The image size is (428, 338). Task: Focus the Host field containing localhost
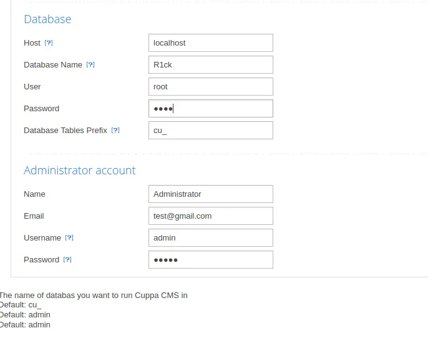210,43
